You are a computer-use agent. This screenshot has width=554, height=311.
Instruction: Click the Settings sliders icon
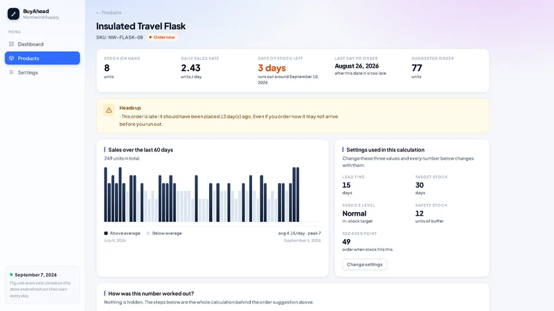click(x=11, y=73)
